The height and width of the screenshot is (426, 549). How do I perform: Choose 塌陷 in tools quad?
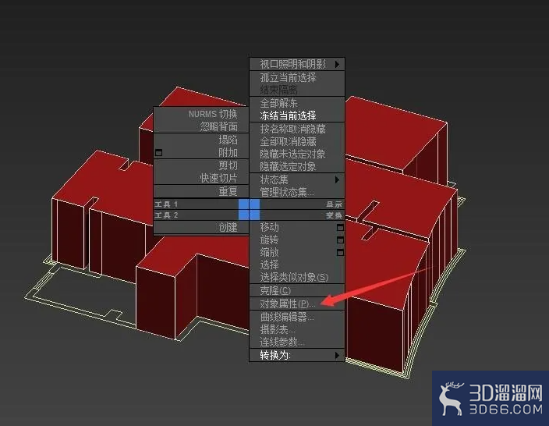pos(201,140)
